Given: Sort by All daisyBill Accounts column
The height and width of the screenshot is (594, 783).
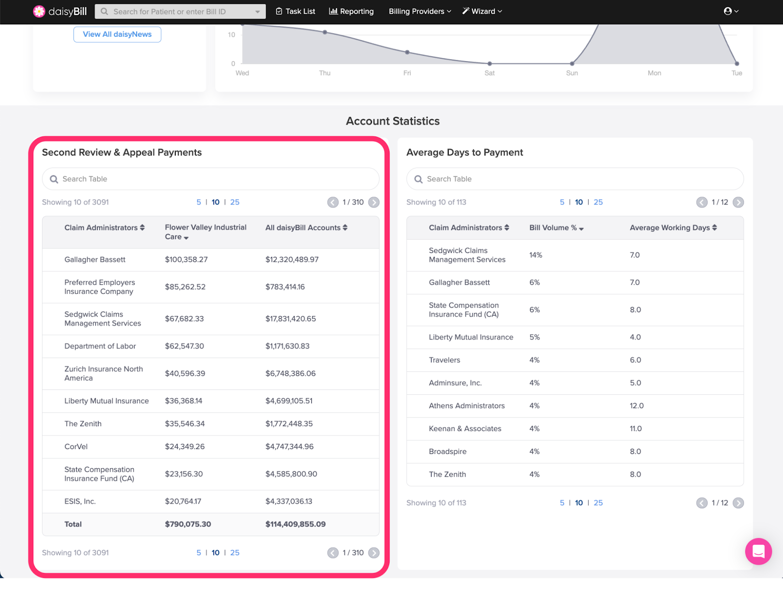Looking at the screenshot, I should 306,228.
